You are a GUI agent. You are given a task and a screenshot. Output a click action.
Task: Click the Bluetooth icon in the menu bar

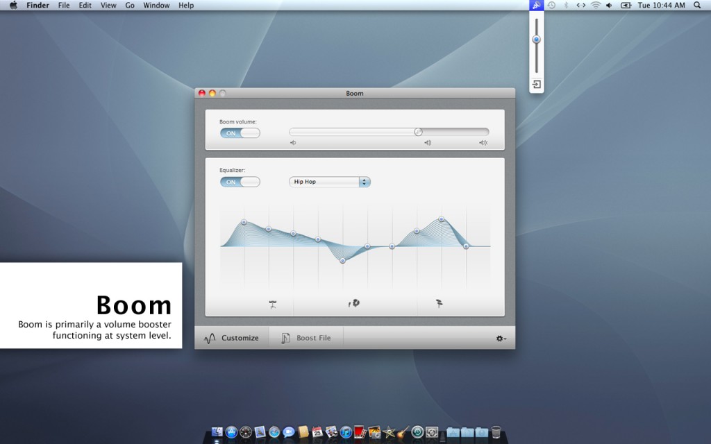565,5
